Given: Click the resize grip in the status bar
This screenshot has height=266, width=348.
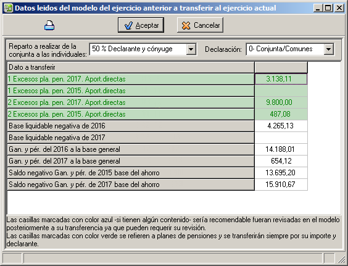Looking at the screenshot, I should pyautogui.click(x=341, y=259).
